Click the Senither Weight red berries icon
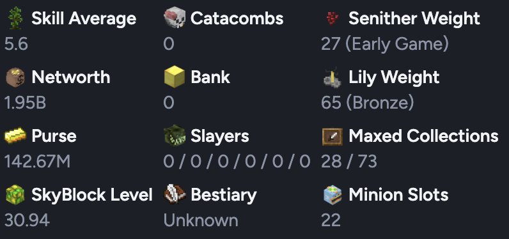 333,18
